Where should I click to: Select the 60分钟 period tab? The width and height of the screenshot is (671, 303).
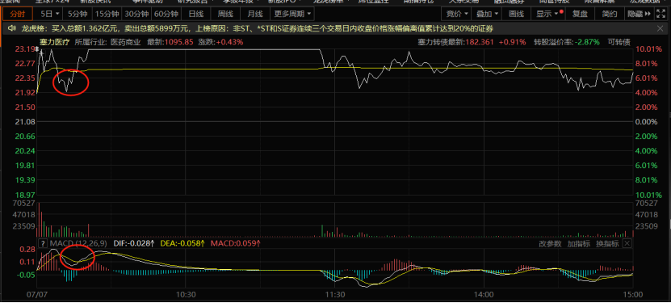click(x=166, y=14)
